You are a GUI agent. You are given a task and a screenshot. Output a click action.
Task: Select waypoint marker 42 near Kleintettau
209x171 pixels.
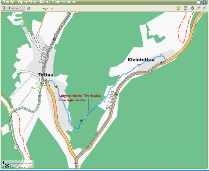point(162,63)
